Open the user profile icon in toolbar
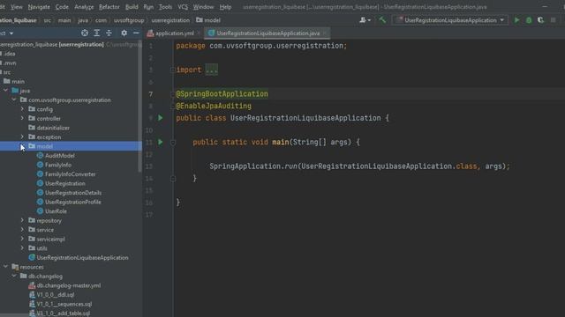This screenshot has width=565, height=317. click(x=365, y=20)
